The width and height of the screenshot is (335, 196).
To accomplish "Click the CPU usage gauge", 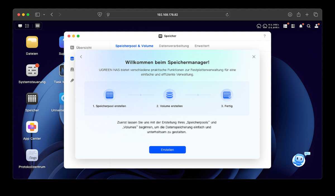I will coord(259,26).
